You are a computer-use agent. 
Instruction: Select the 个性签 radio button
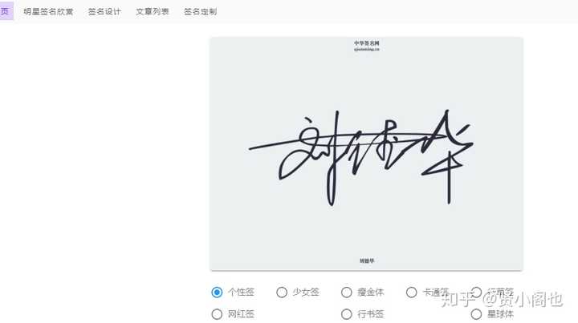(x=217, y=292)
